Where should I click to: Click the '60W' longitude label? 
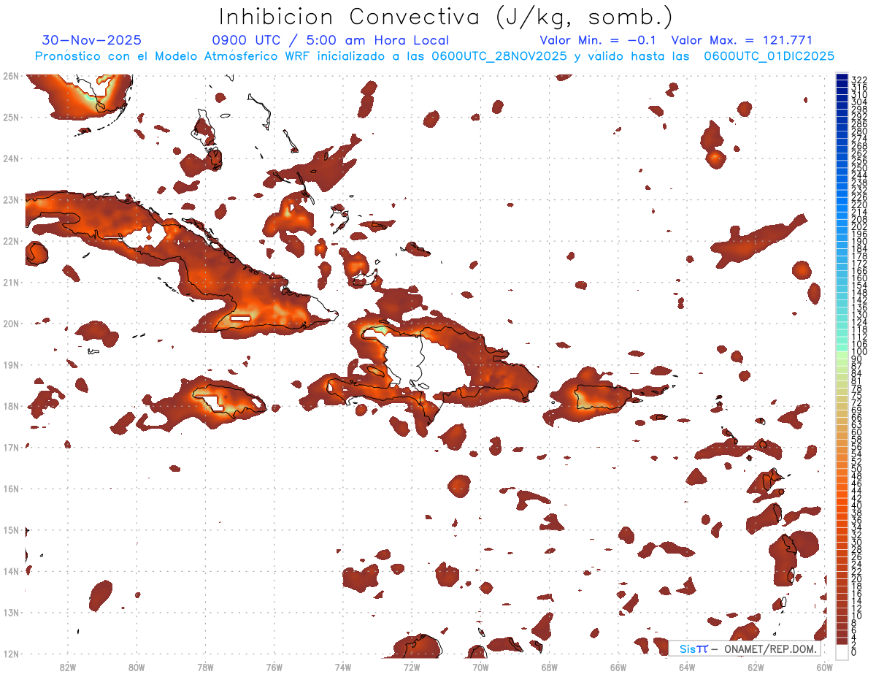(x=824, y=666)
